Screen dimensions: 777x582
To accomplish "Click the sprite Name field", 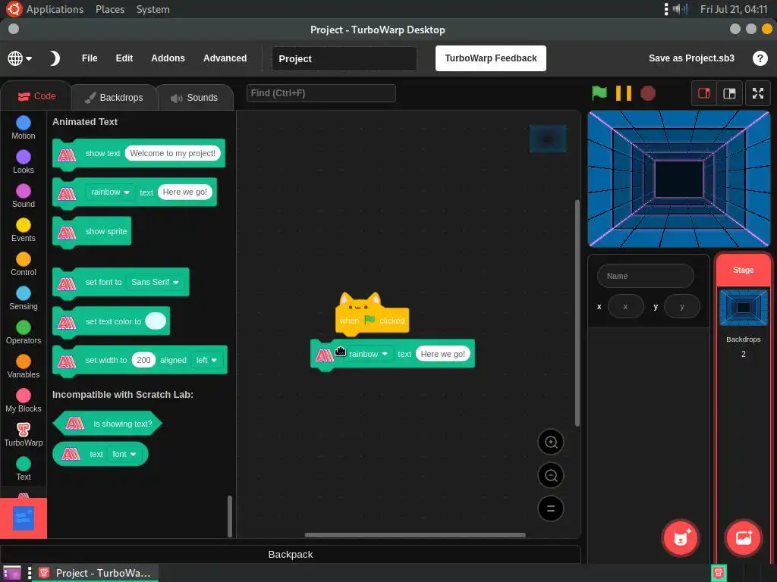I will pyautogui.click(x=645, y=276).
